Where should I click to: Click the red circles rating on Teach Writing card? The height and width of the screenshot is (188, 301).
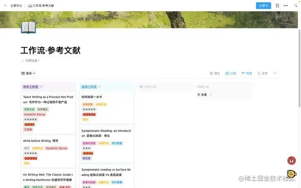click(29, 124)
